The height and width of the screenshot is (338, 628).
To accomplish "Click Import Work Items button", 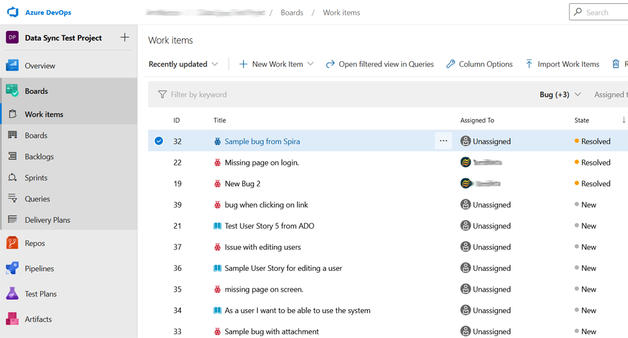I will point(562,64).
